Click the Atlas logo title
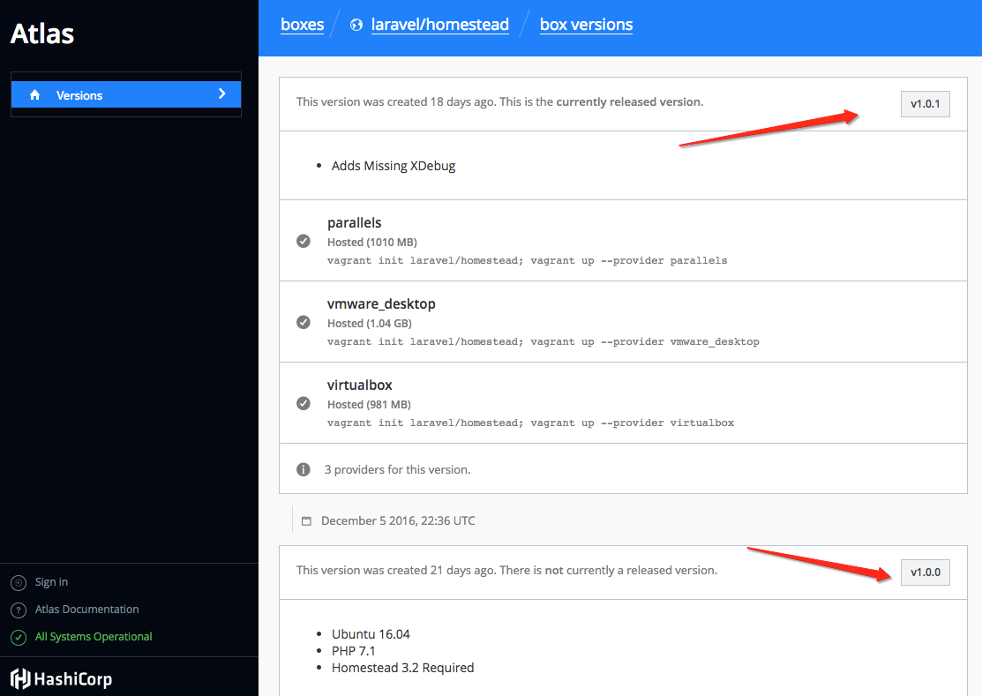Screen dimensions: 982x696 [x=42, y=34]
